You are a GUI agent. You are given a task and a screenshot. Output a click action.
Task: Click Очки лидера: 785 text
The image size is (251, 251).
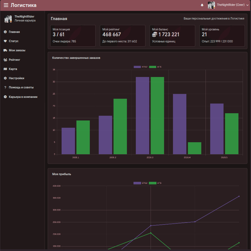point(64,41)
